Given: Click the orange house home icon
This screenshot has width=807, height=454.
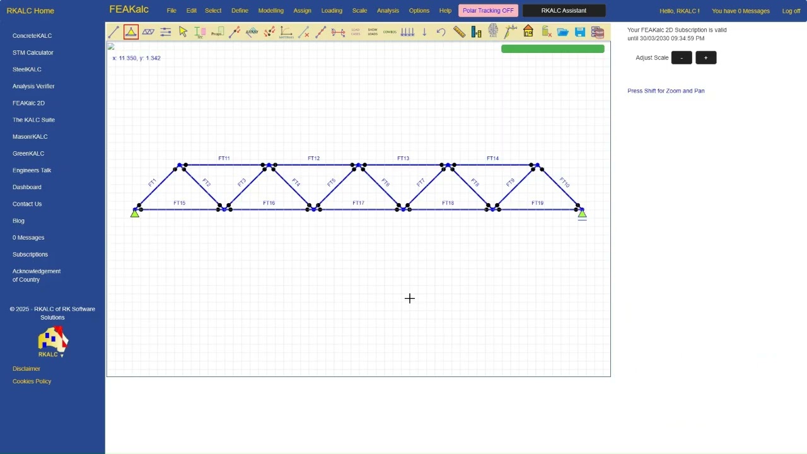Looking at the screenshot, I should (528, 32).
